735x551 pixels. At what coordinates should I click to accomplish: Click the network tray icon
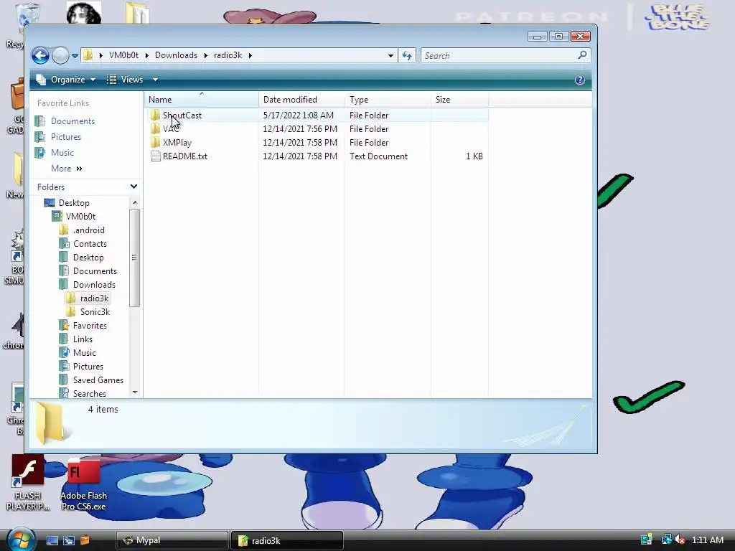tap(666, 540)
